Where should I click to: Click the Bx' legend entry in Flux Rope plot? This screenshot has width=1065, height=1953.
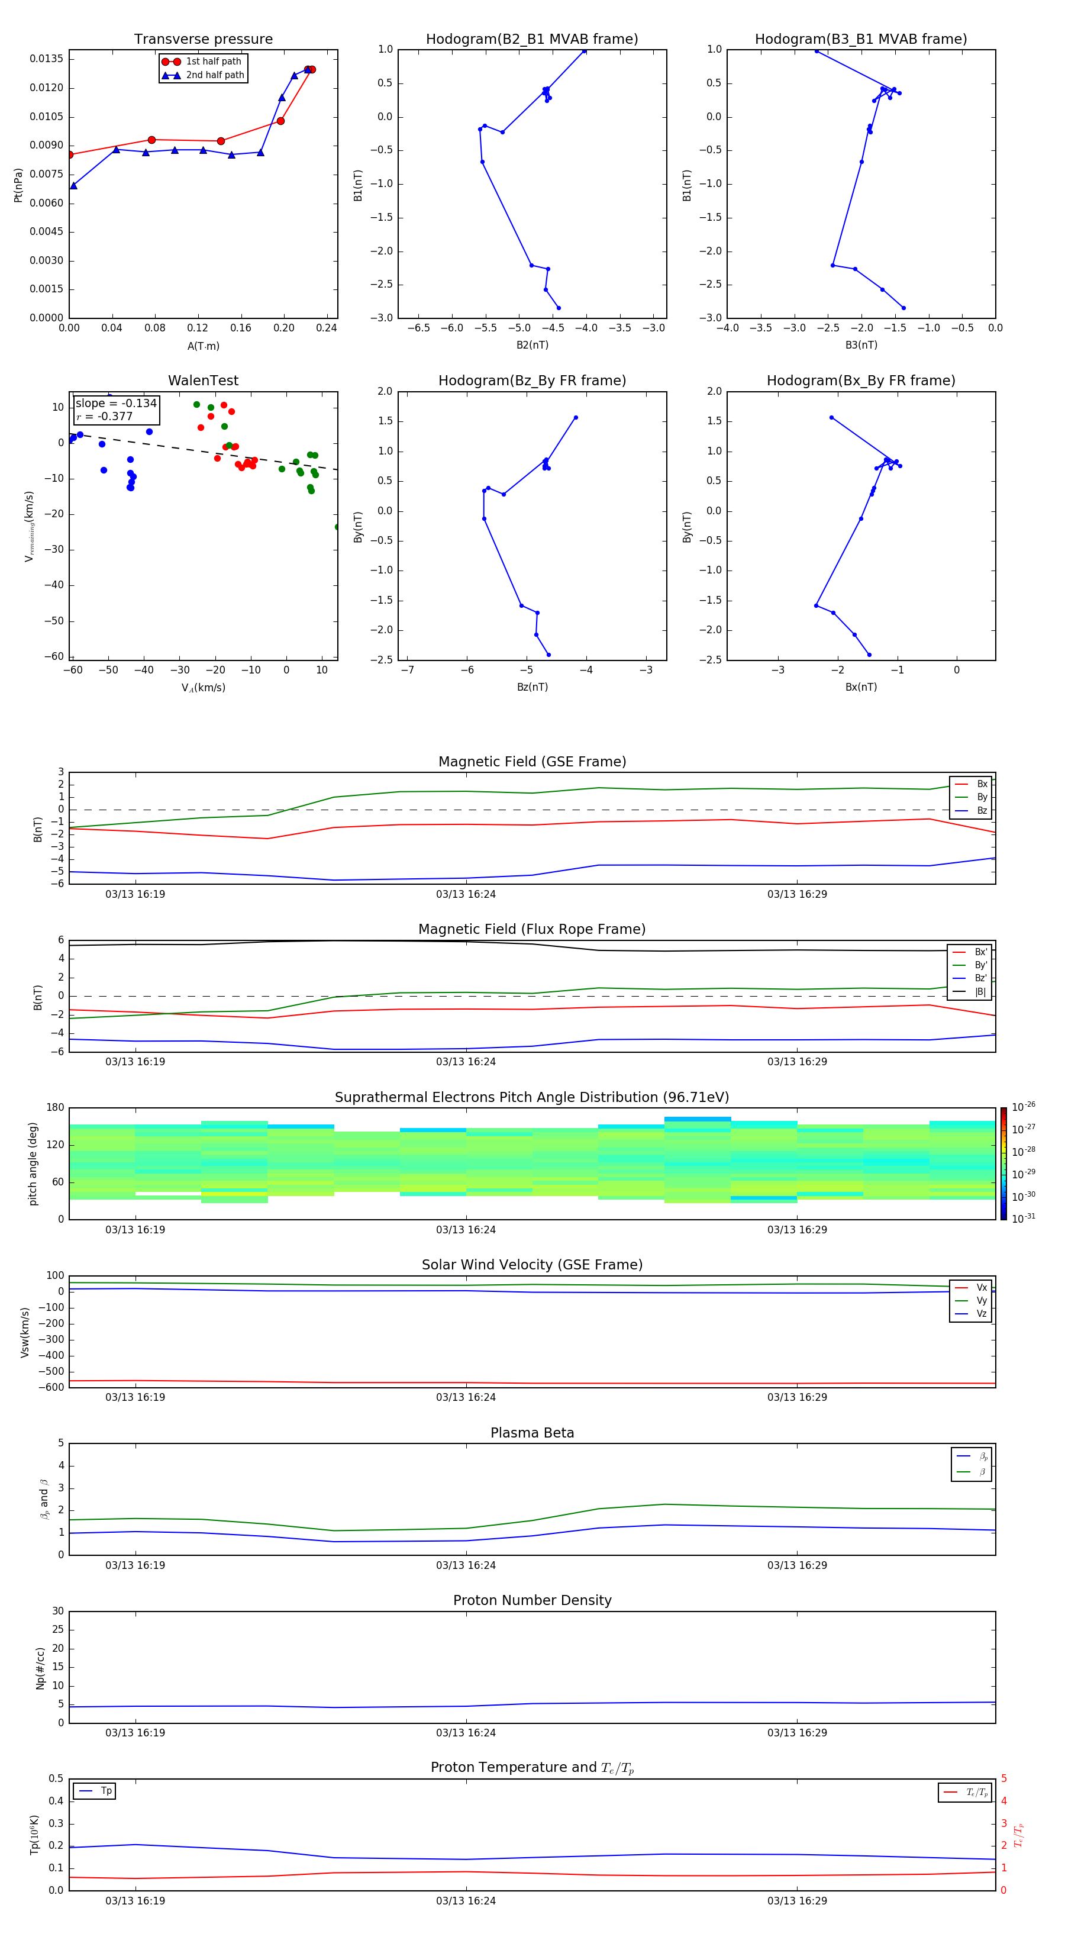(970, 952)
